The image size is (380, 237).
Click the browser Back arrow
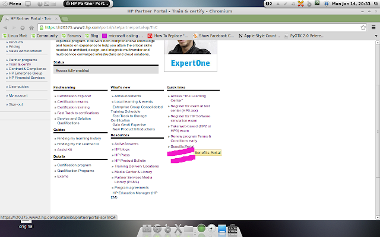click(x=5, y=28)
